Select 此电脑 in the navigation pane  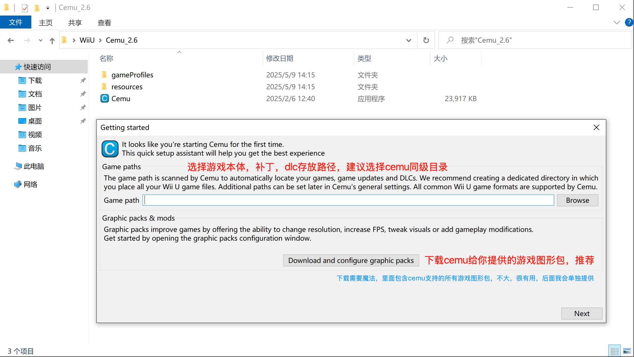click(x=34, y=166)
